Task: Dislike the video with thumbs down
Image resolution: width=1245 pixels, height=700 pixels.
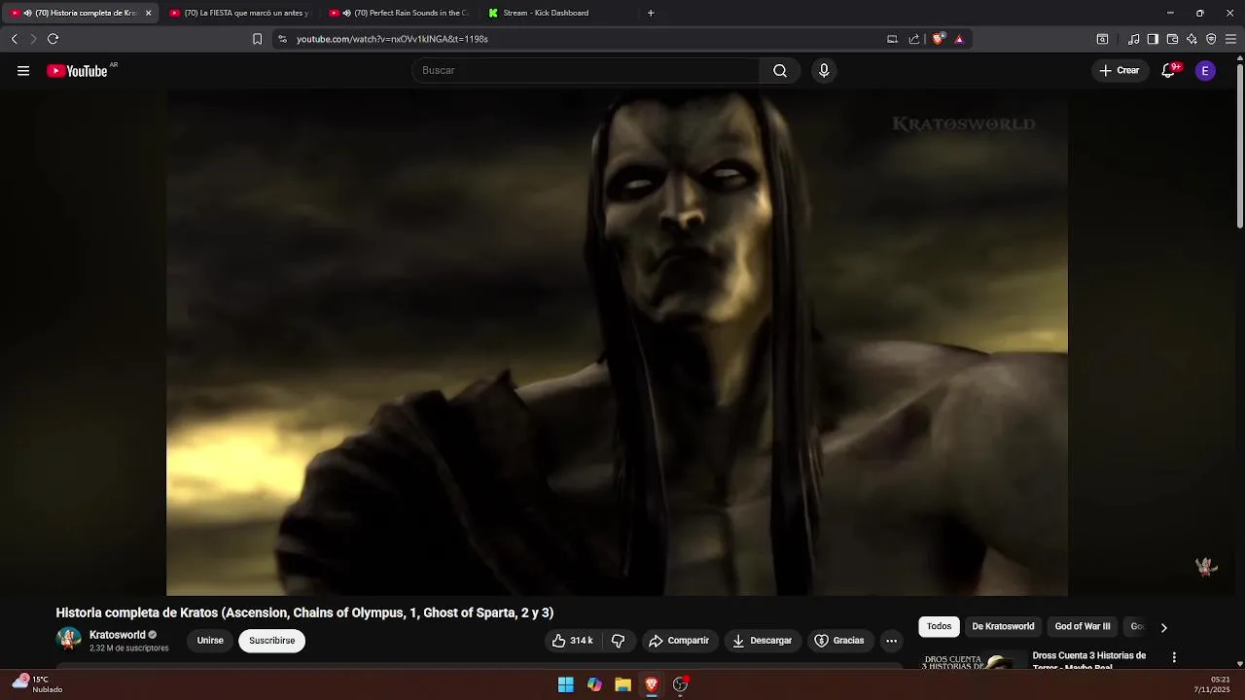Action: pos(618,641)
